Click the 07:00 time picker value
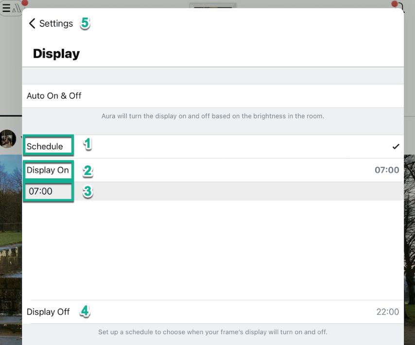Viewport: 415px width, 345px height. (x=41, y=191)
